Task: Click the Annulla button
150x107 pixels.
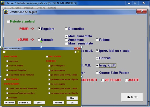Action: 59,103
